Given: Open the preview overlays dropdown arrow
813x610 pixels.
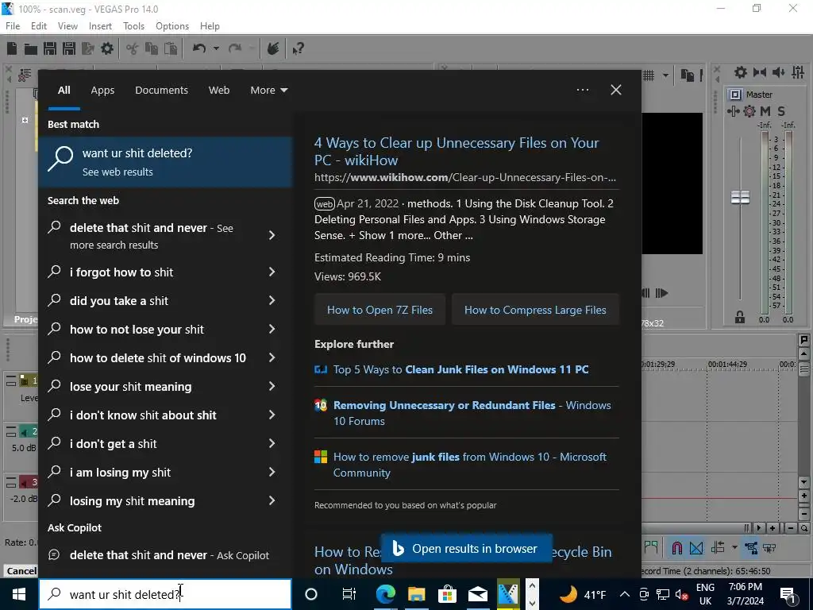Looking at the screenshot, I should click(x=665, y=75).
